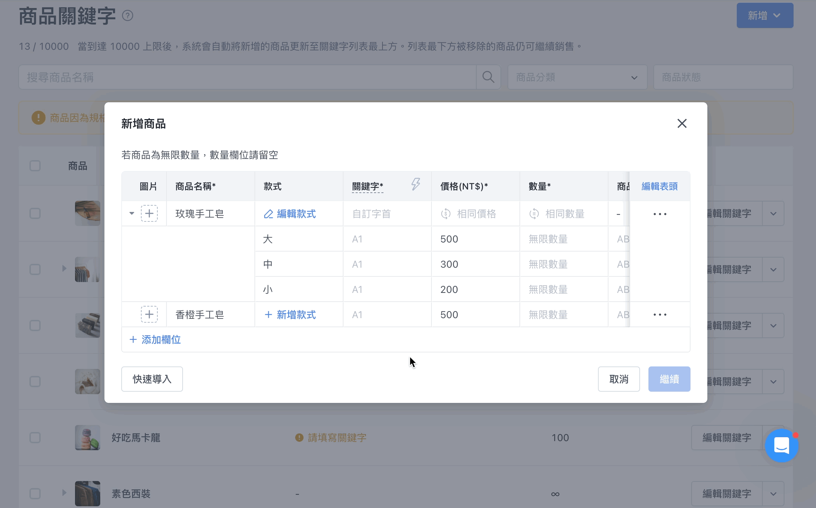Click 編輯款式 for 玫瑰手工皂
This screenshot has height=508, width=816.
[x=290, y=214]
